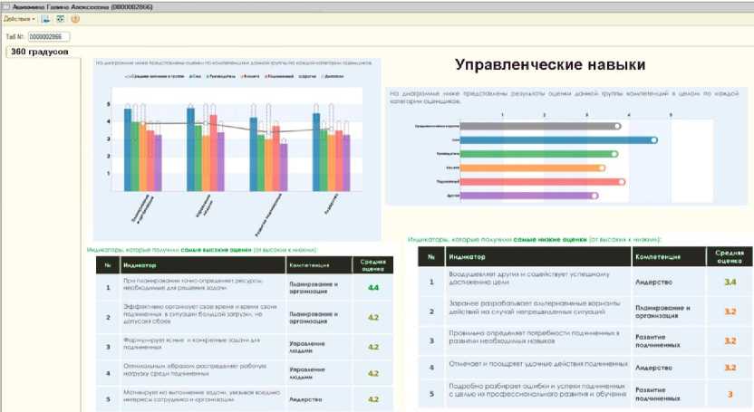
Task: Click score 3 in right table row 5
Action: [730, 394]
